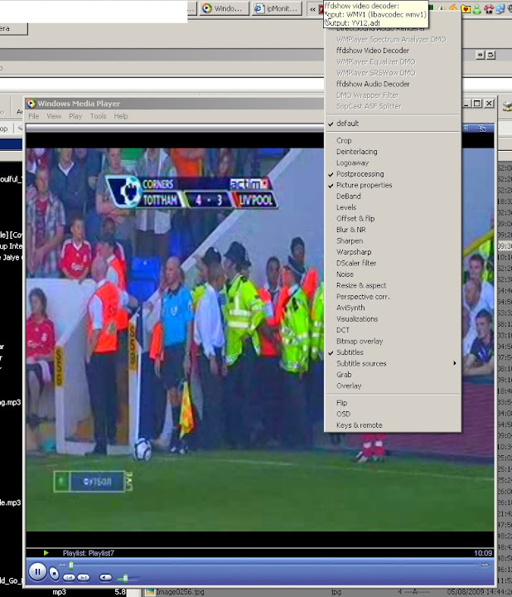Click the window button beside left-right arrows
Screen dimensions: 512x597
coord(490,56)
